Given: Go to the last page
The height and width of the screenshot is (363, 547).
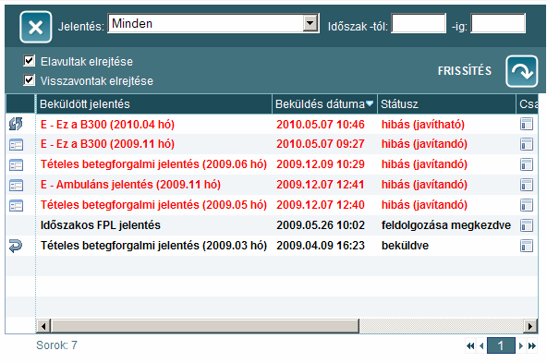Looking at the screenshot, I should pos(532,346).
